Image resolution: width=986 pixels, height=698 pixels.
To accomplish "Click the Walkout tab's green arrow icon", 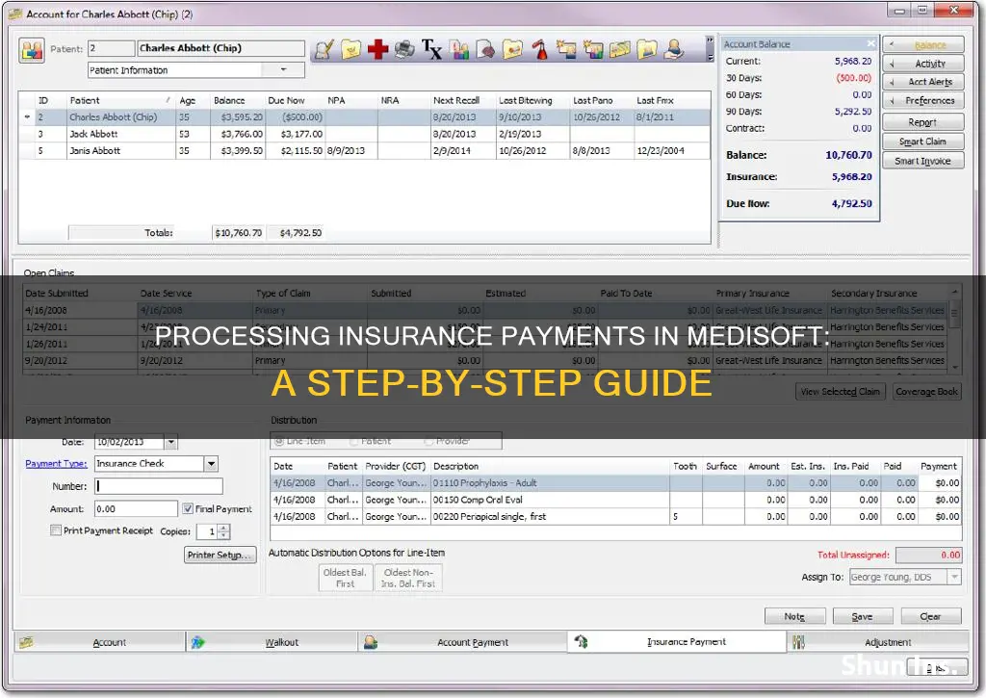I will pyautogui.click(x=198, y=642).
